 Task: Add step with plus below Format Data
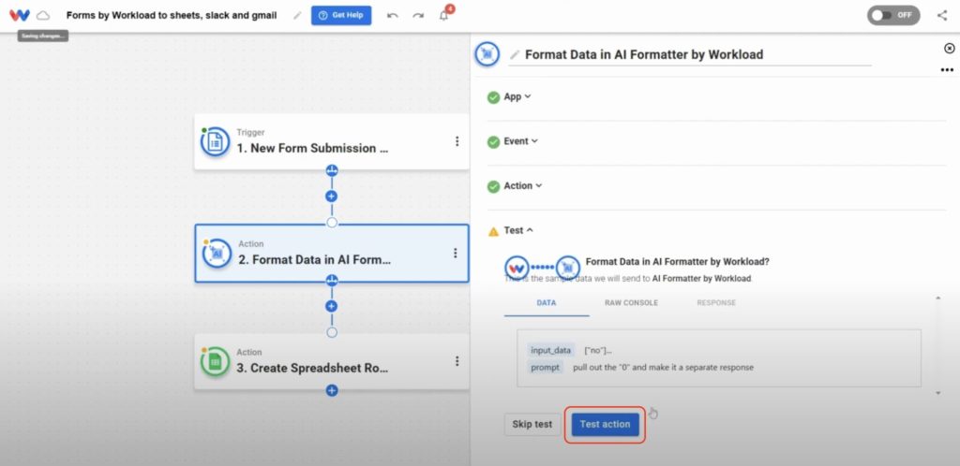point(332,306)
